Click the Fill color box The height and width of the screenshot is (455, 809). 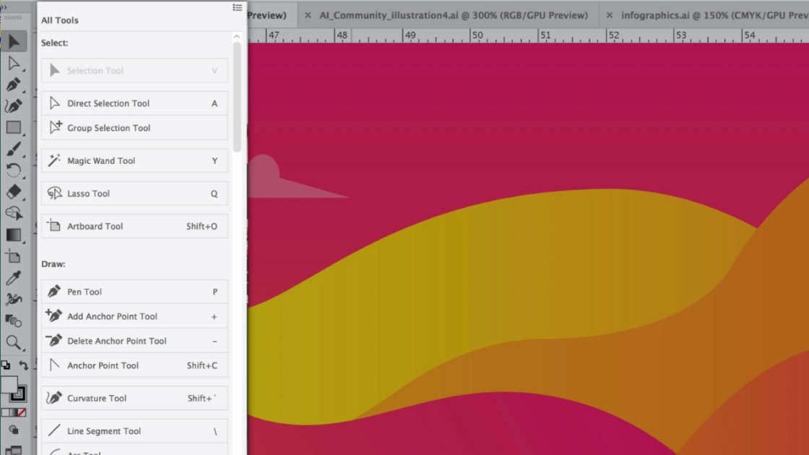9,384
